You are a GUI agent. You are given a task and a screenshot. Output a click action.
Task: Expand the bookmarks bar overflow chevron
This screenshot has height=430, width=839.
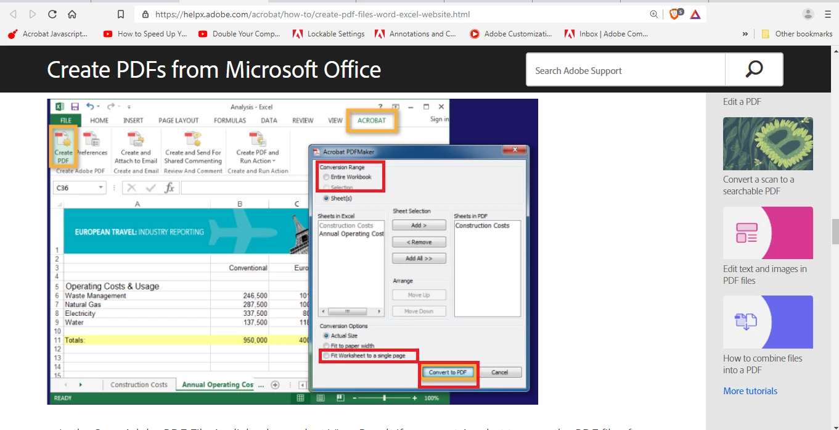[745, 34]
